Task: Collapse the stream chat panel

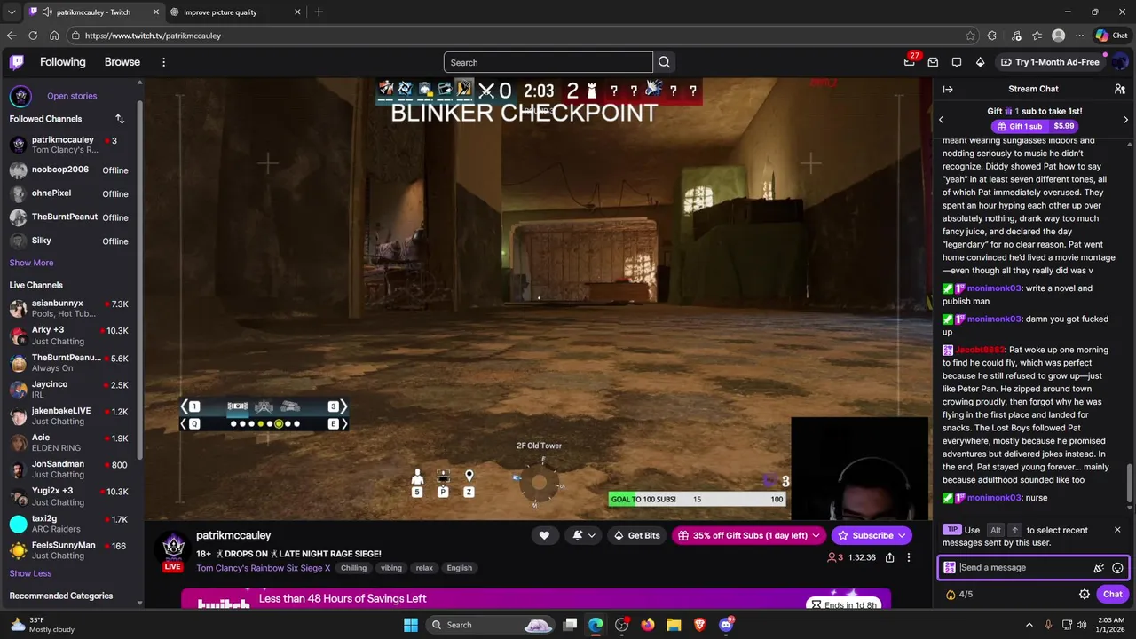Action: 948,89
